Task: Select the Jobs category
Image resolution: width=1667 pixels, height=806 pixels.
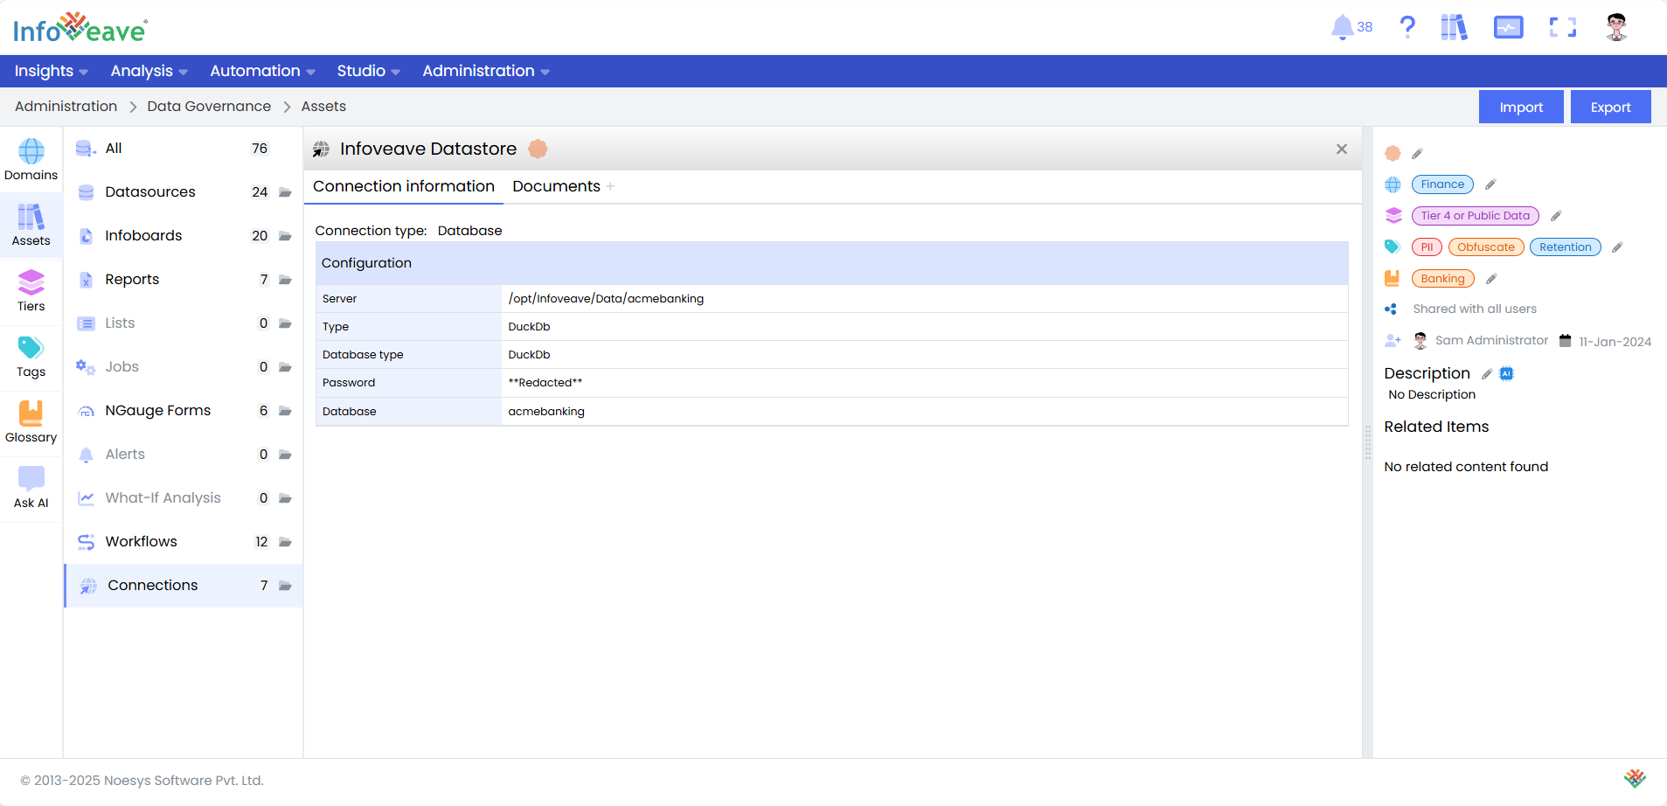Action: point(184,367)
